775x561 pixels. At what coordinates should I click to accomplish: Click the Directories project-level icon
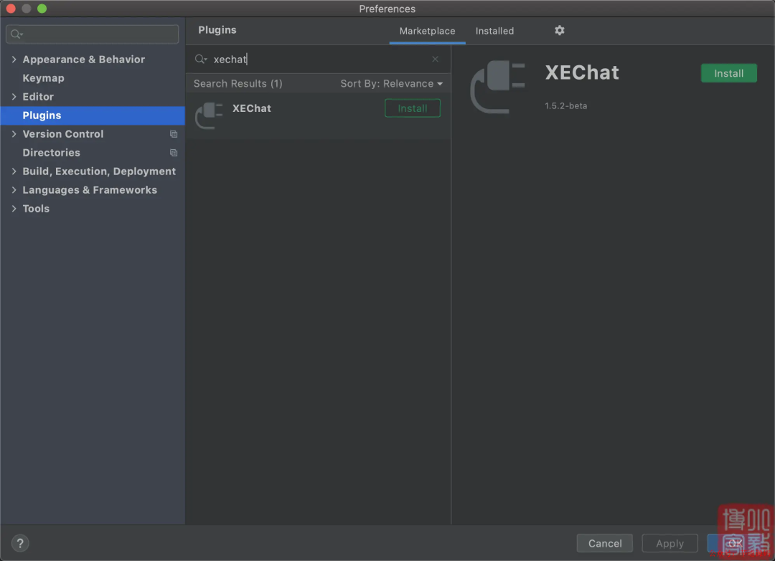point(174,153)
